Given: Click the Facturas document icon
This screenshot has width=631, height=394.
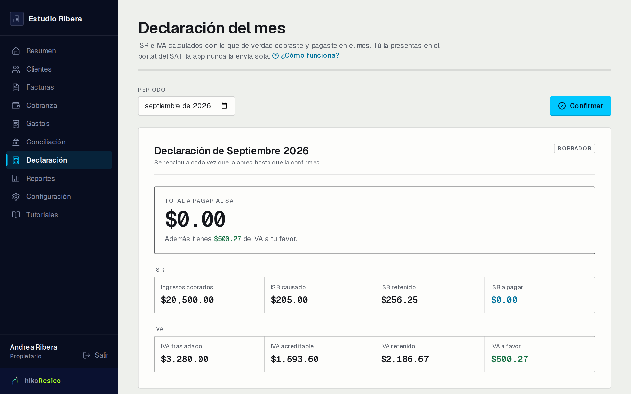Looking at the screenshot, I should point(16,87).
